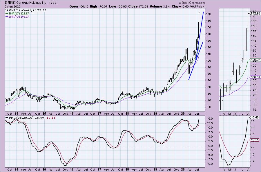Click the up-triangle icon beside the change percentage
This screenshot has width=261, height=172.
(x=204, y=7)
